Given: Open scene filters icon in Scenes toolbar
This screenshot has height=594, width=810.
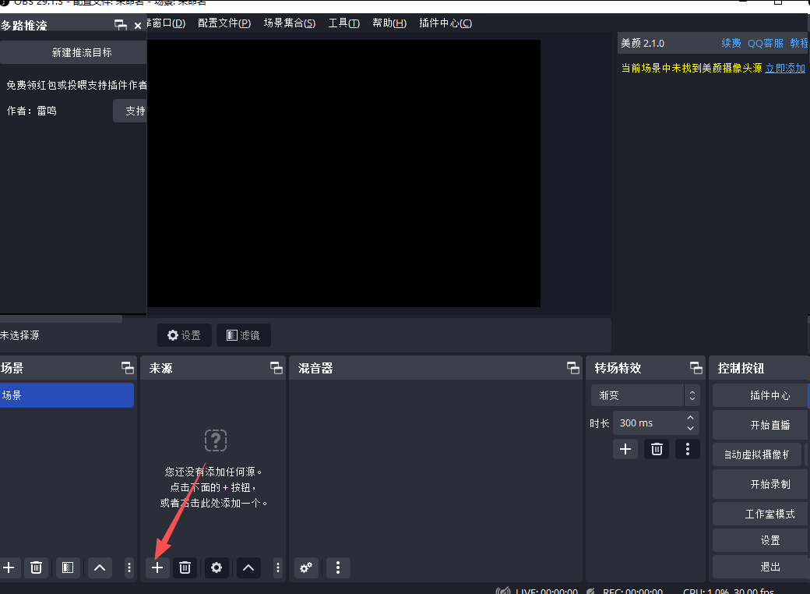Looking at the screenshot, I should pyautogui.click(x=67, y=567).
